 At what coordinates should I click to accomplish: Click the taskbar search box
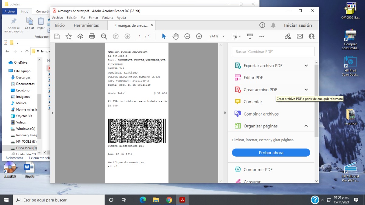pyautogui.click(x=59, y=200)
